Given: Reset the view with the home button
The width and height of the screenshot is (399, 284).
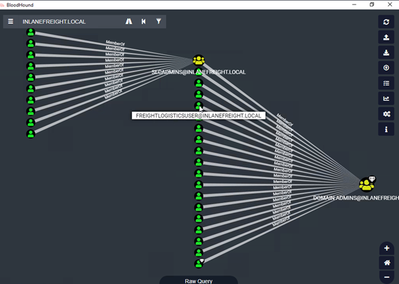Looking at the screenshot, I should click(387, 262).
